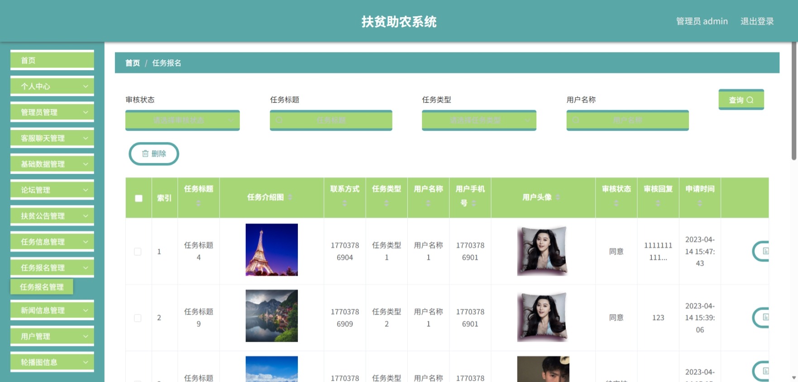Click the detail icon button in row 3
The width and height of the screenshot is (798, 382).
click(761, 371)
